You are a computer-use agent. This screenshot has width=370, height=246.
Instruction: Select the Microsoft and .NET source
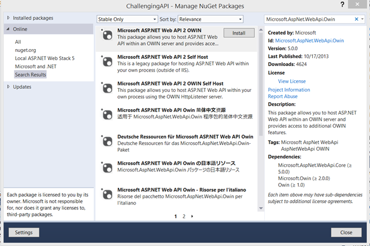pos(36,66)
